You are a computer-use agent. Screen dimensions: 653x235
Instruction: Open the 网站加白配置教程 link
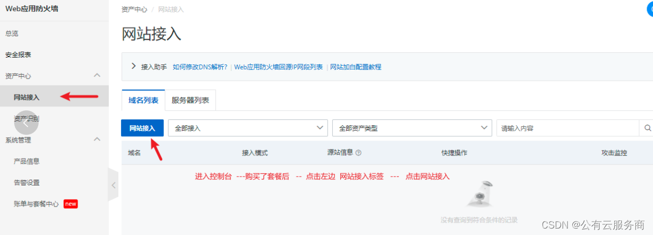pyautogui.click(x=356, y=67)
